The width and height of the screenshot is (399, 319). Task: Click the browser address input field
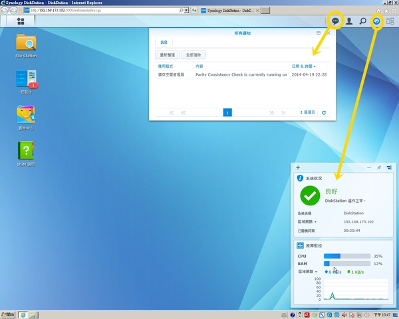(x=104, y=11)
